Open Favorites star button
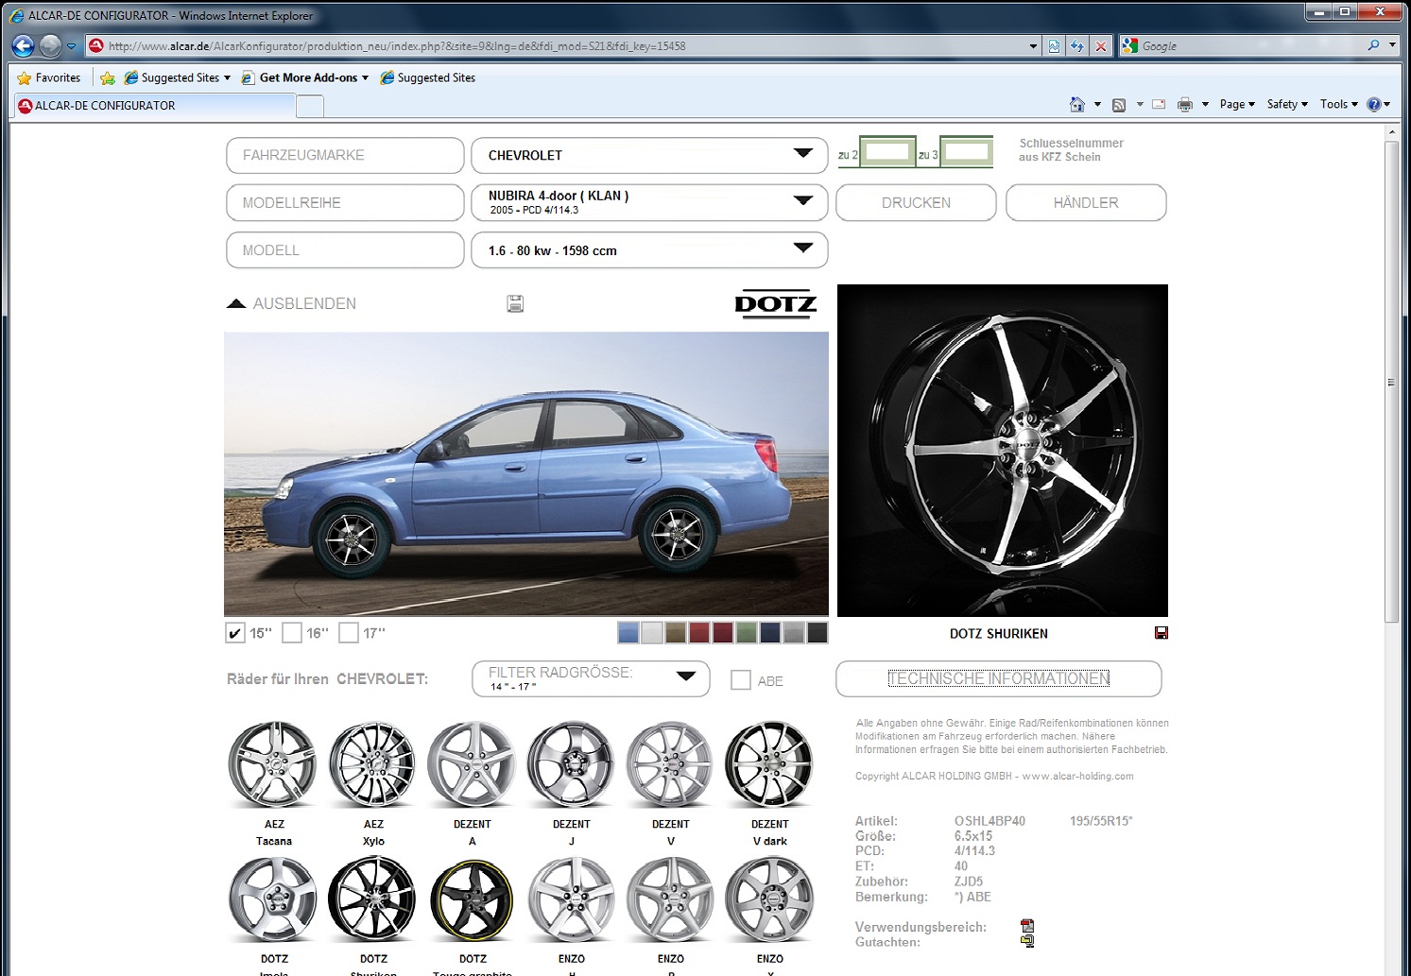1411x976 pixels. pyautogui.click(x=49, y=77)
